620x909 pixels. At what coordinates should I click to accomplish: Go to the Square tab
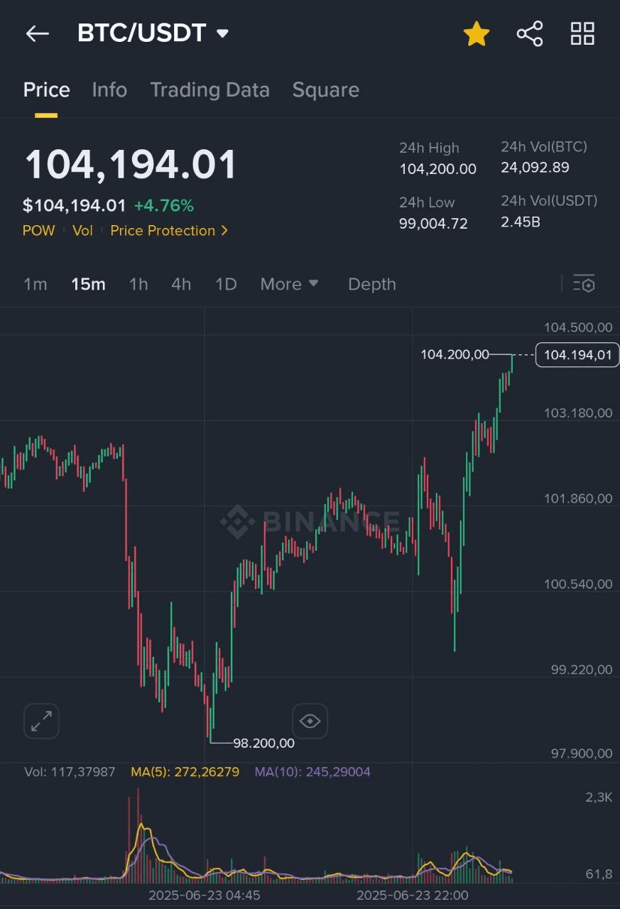click(325, 90)
